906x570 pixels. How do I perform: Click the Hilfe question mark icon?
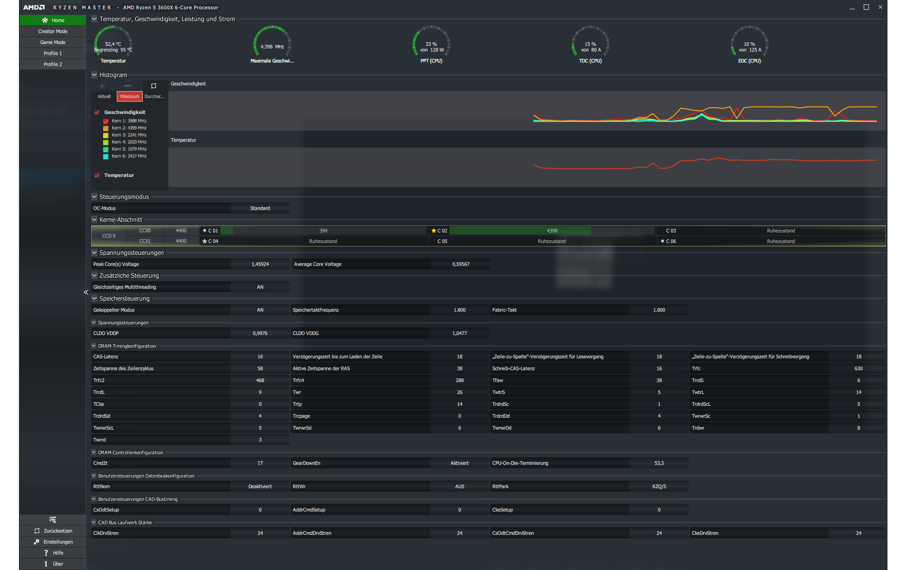pos(46,553)
